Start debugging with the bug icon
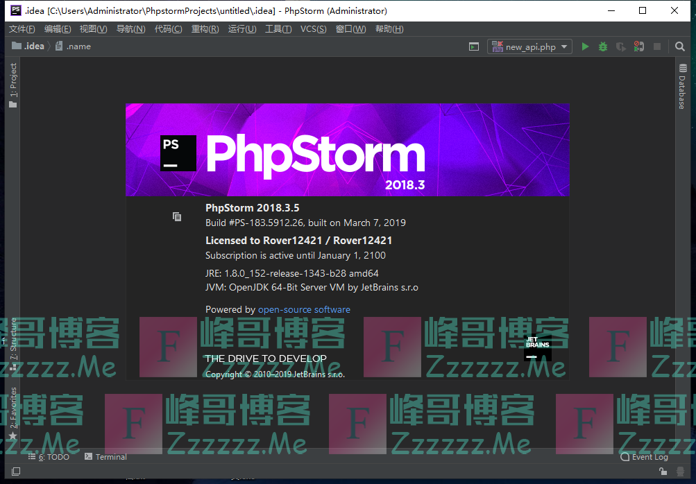Image resolution: width=696 pixels, height=484 pixels. (x=603, y=46)
